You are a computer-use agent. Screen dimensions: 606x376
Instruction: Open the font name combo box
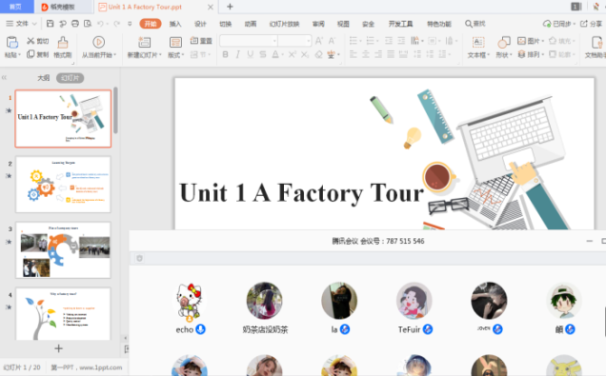point(249,41)
